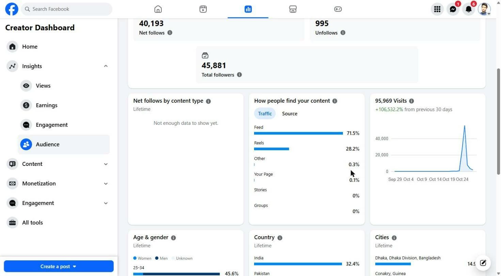Open the Messenger chat icon
The image size is (501, 276).
pyautogui.click(x=453, y=9)
